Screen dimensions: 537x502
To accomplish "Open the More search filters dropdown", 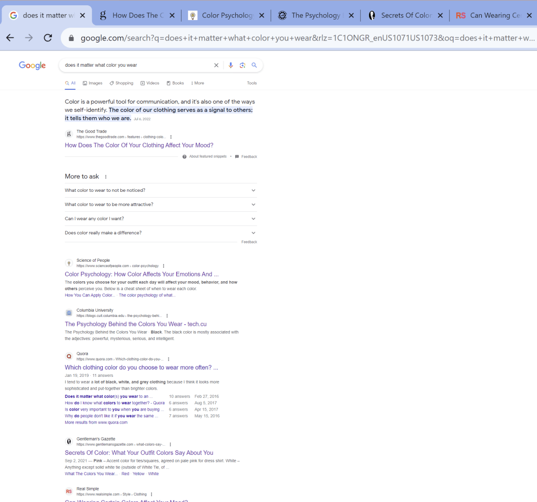I will coord(197,83).
